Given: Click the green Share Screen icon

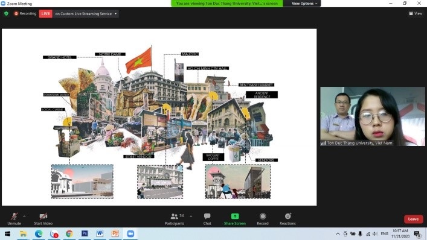Looking at the screenshot, I should click(x=235, y=216).
